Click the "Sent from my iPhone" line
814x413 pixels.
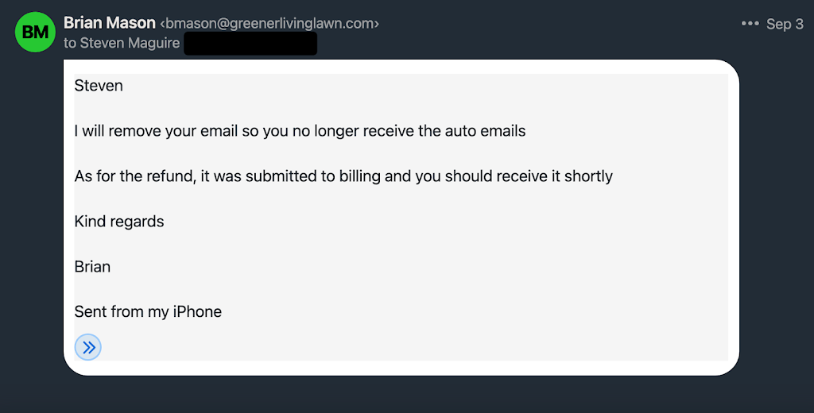[x=148, y=312]
